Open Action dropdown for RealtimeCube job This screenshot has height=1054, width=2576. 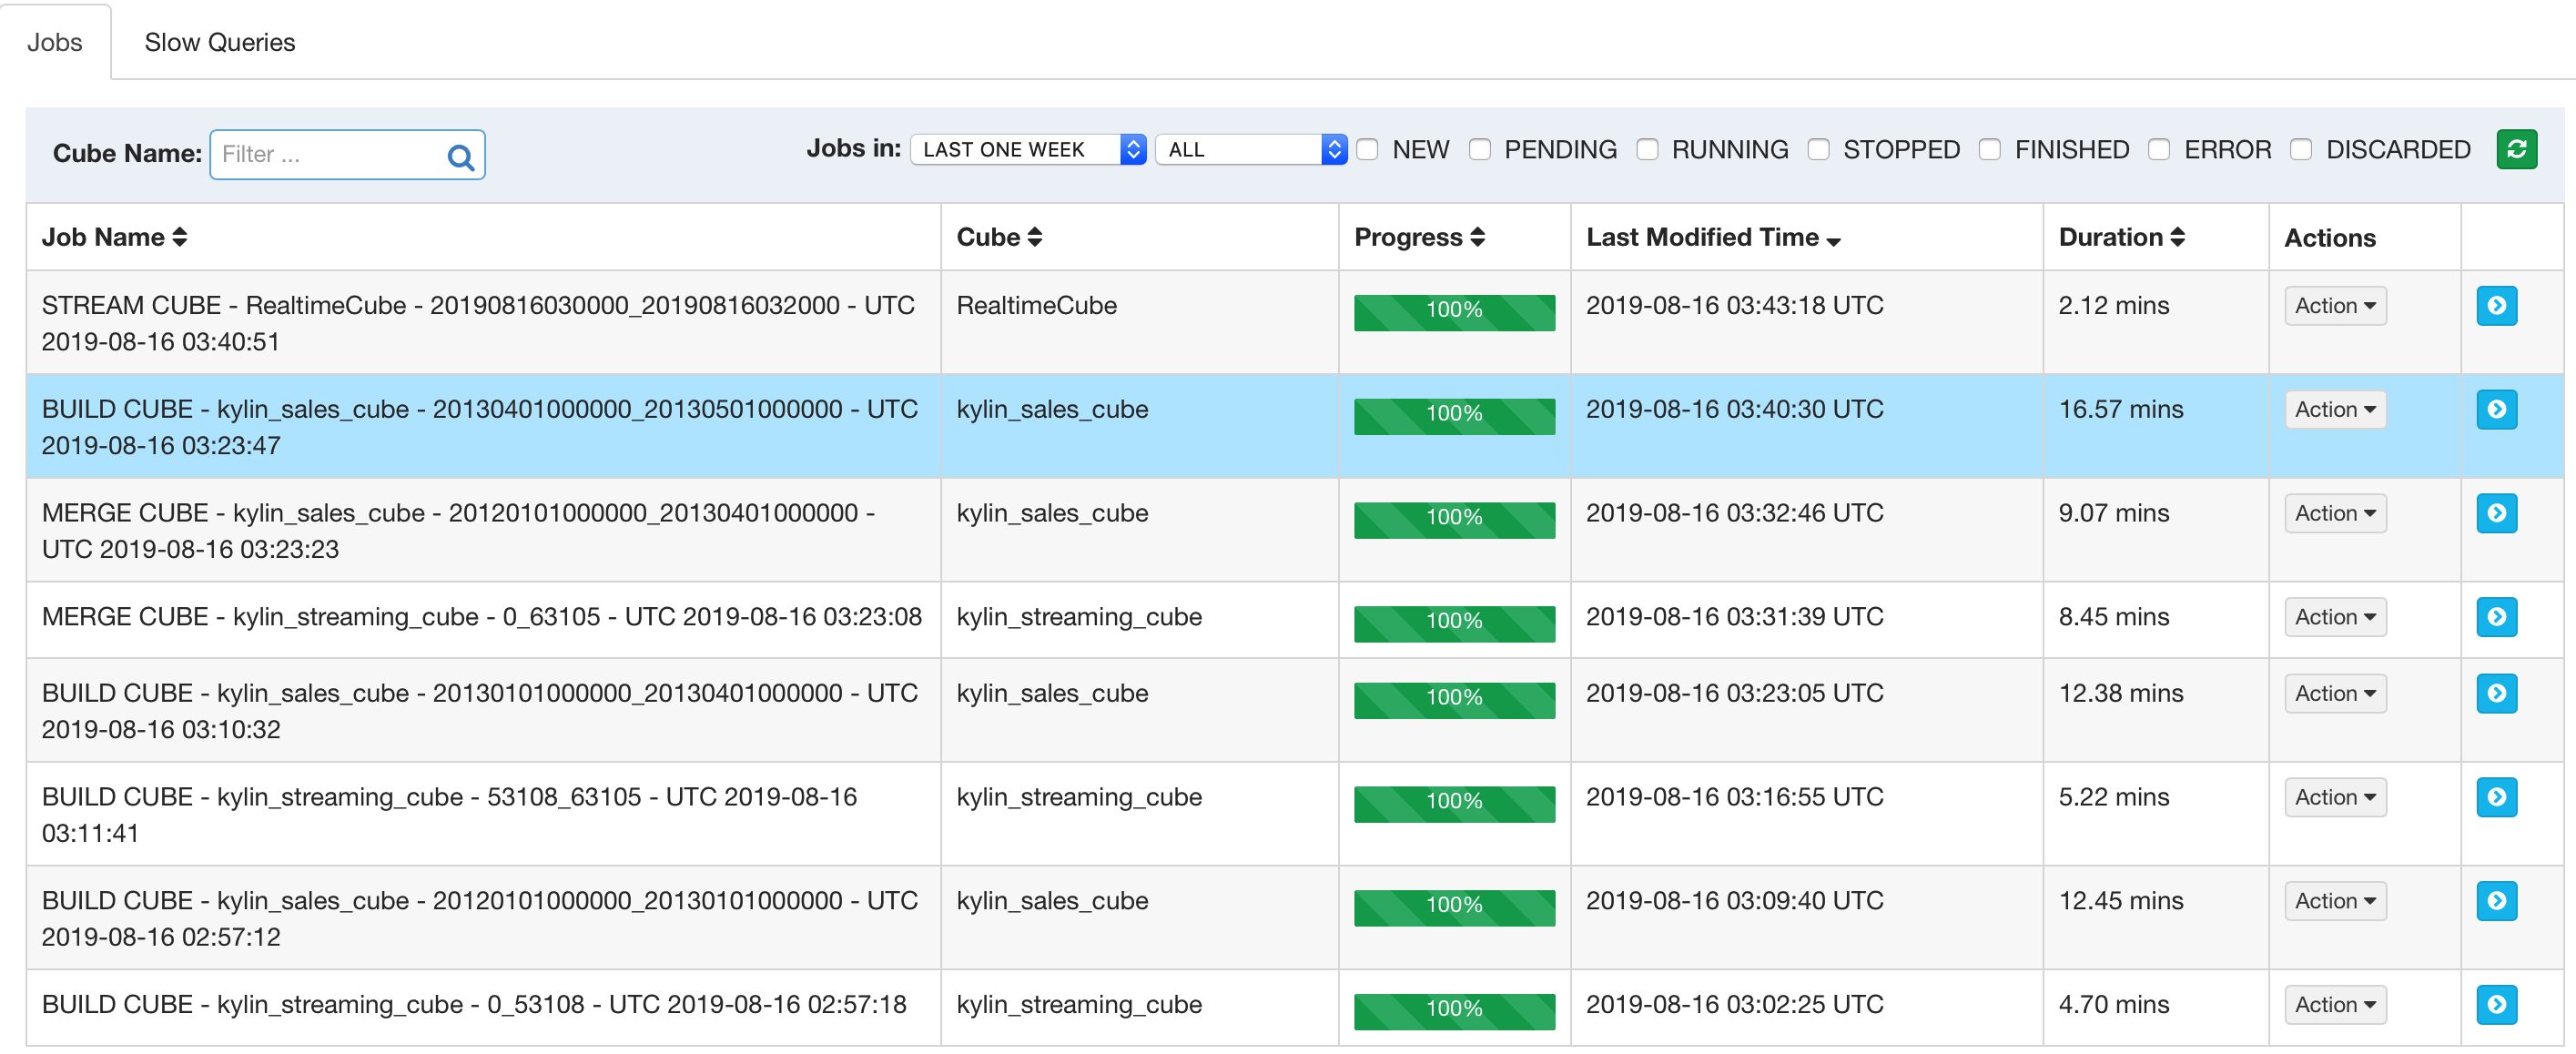click(x=2334, y=306)
